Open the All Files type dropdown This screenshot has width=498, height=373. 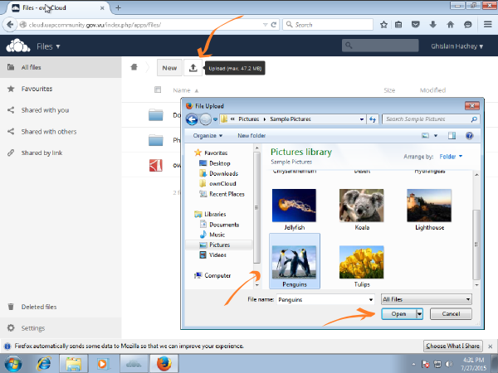(427, 299)
